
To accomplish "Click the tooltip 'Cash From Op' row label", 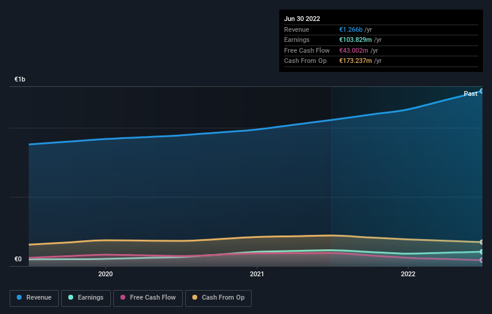I will [305, 61].
